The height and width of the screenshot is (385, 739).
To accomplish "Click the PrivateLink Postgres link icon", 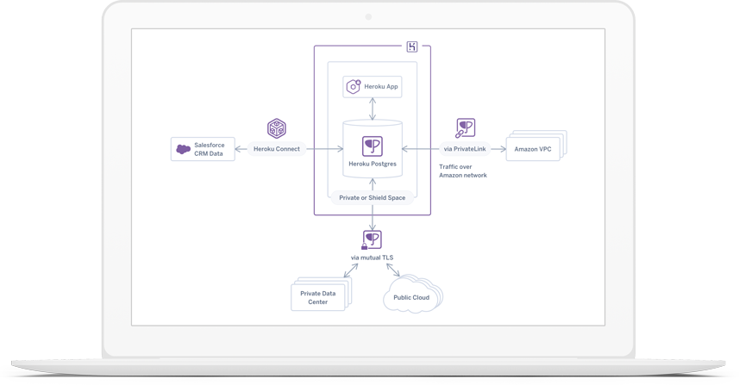I will point(465,128).
